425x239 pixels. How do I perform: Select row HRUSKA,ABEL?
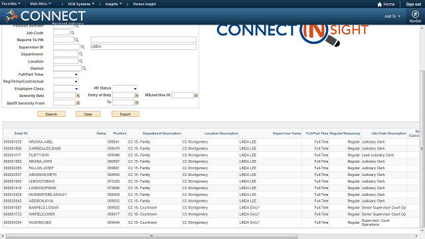pos(211,141)
